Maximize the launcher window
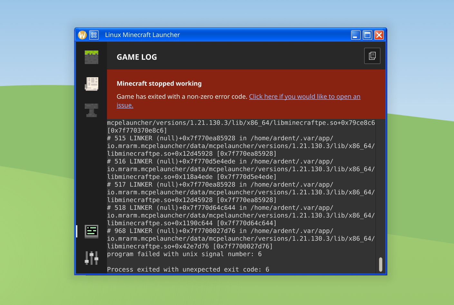 click(367, 35)
